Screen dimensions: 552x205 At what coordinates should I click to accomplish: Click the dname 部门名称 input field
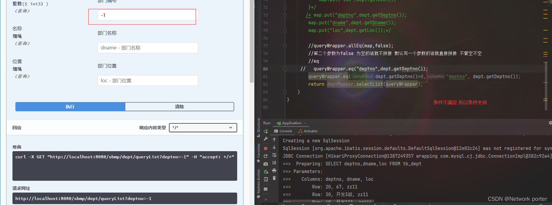[x=148, y=48]
